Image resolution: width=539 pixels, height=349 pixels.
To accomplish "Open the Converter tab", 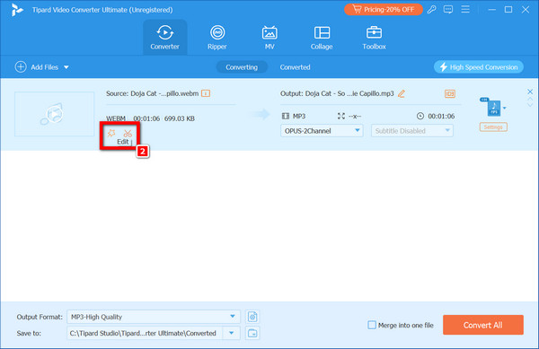I will pyautogui.click(x=164, y=38).
